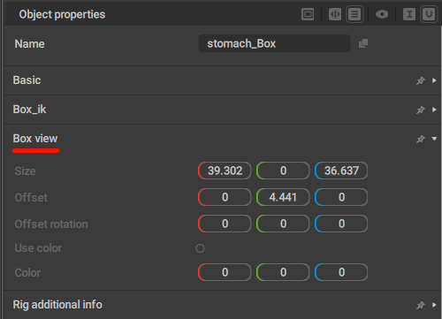The width and height of the screenshot is (442, 319).
Task: Click the code brackets icon in header
Action: tap(335, 14)
